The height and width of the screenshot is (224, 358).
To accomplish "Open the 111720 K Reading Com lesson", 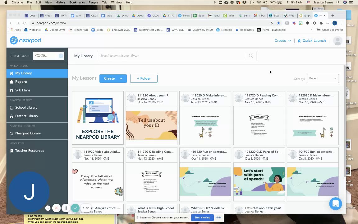I will click(151, 174).
